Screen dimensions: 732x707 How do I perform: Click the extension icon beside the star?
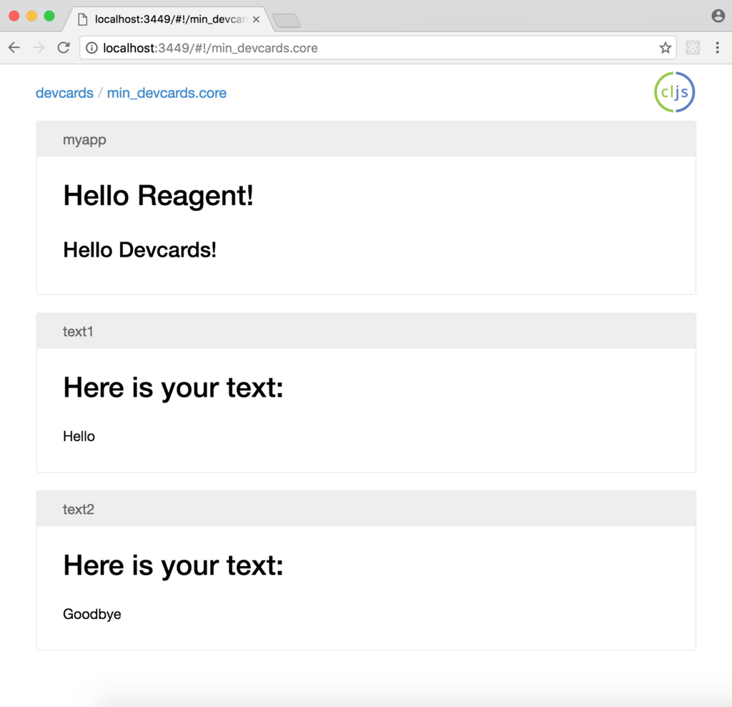pos(692,47)
